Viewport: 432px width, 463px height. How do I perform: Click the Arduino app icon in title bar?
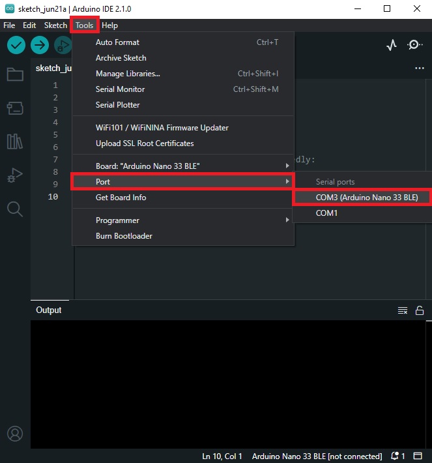pos(10,8)
